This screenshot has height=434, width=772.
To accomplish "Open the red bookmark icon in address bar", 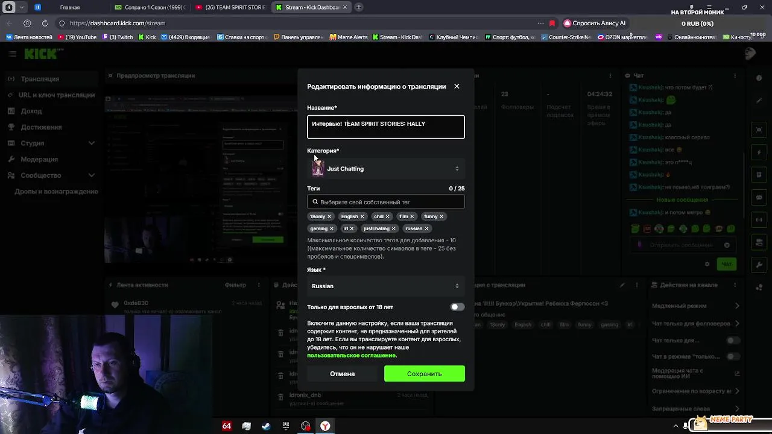I will click(552, 23).
